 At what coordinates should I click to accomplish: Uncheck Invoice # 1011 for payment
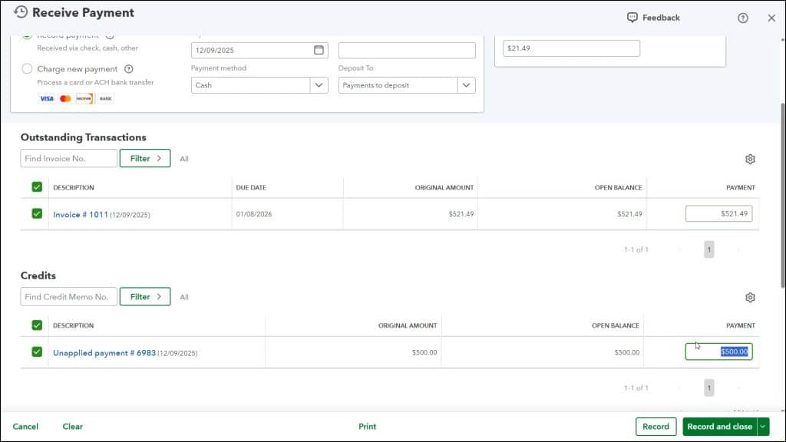(35, 213)
